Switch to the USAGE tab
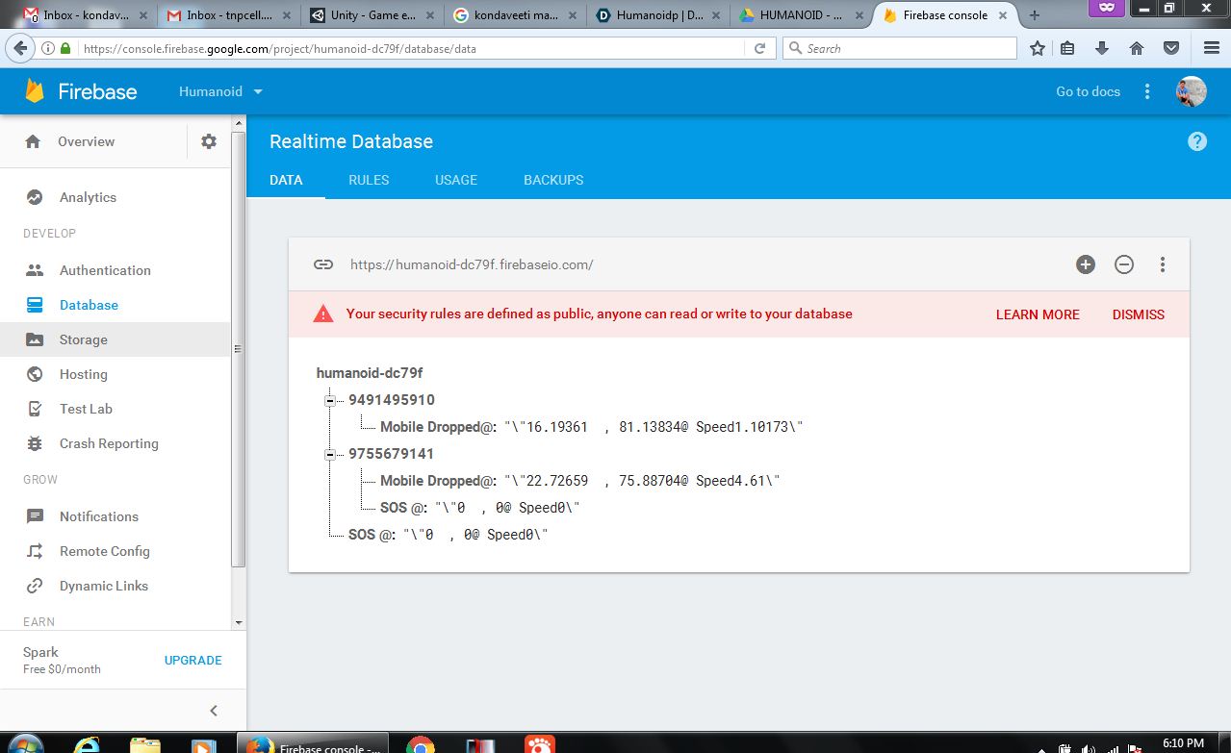Viewport: 1231px width, 753px height. click(x=456, y=180)
